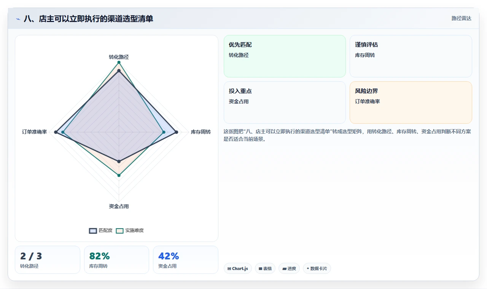Click 库存周转 text inside the 谨慎评估 card

365,55
